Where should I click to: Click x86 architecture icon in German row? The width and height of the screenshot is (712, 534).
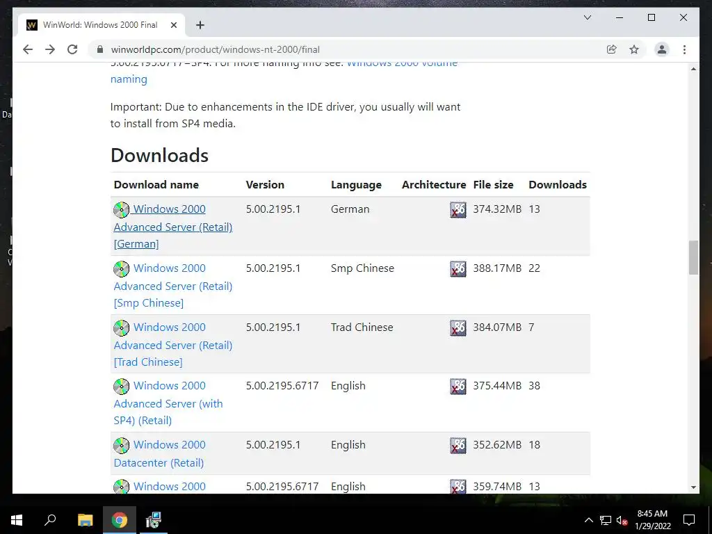458,210
